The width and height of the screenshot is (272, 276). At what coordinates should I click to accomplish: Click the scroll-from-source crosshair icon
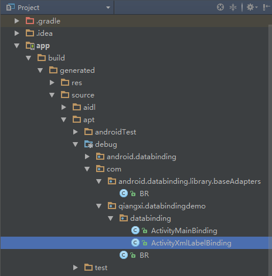220,7
